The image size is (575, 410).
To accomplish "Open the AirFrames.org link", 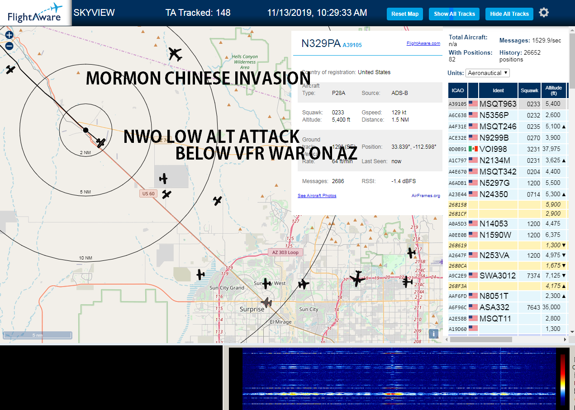I will pos(426,196).
